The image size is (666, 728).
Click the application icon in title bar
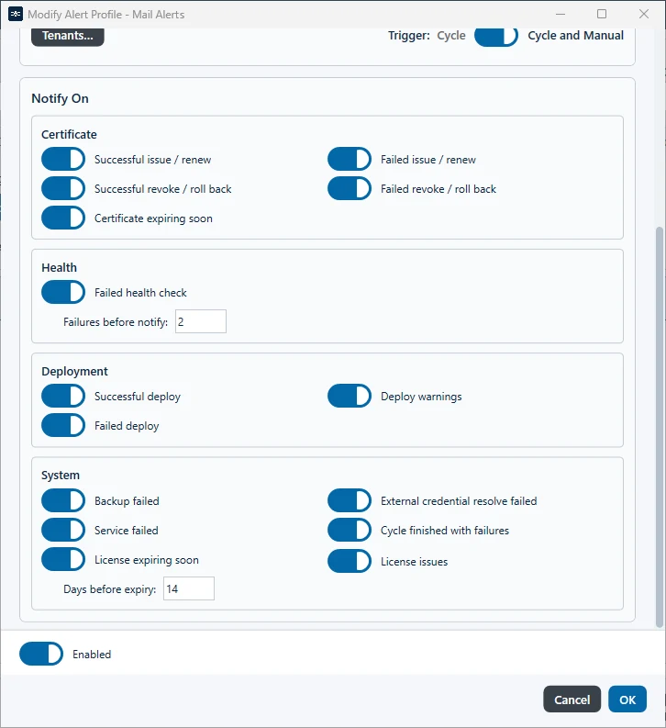click(16, 15)
